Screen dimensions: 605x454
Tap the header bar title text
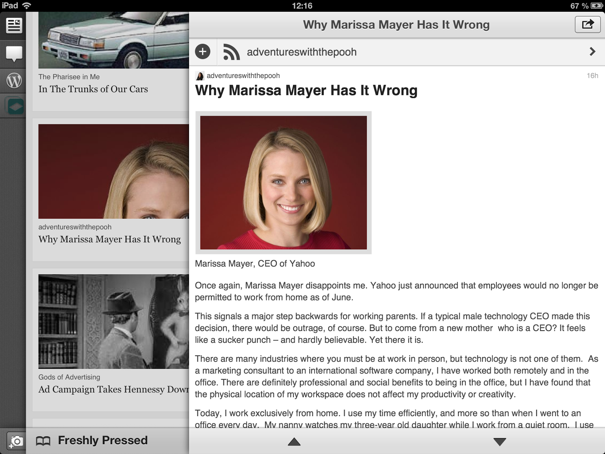[x=396, y=25]
